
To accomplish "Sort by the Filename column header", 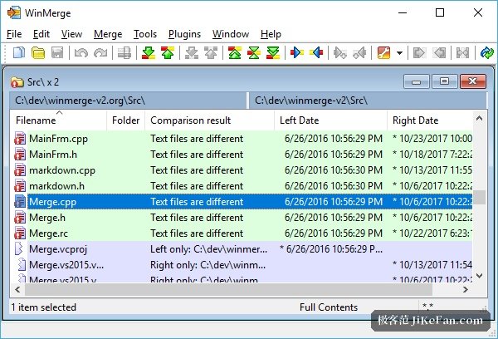I will [58, 120].
